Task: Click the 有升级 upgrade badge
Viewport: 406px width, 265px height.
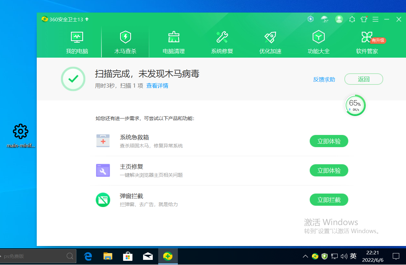Action: 378,40
